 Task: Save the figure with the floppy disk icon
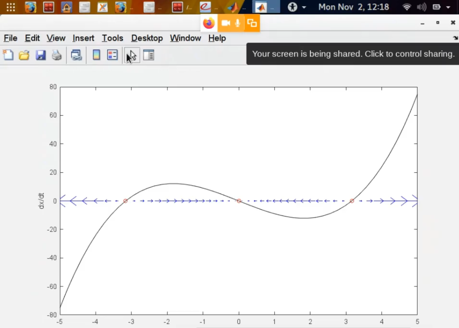coord(40,55)
